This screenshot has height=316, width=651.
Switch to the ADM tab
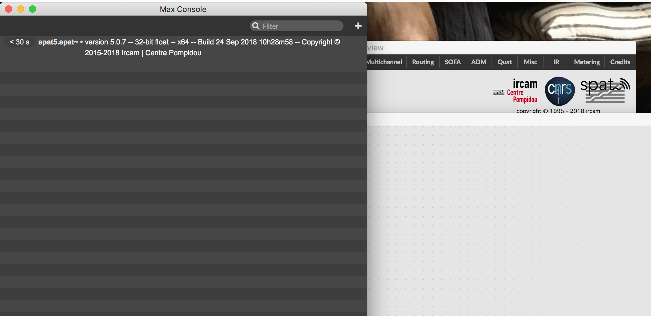[x=479, y=62]
